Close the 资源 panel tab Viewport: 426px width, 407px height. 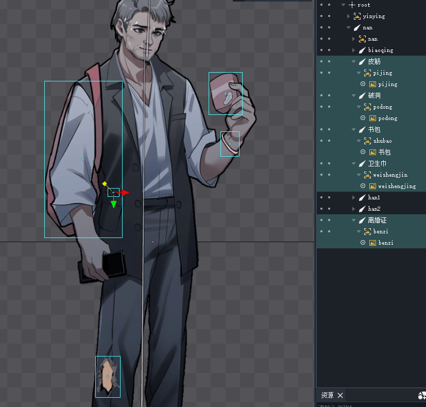click(x=340, y=395)
